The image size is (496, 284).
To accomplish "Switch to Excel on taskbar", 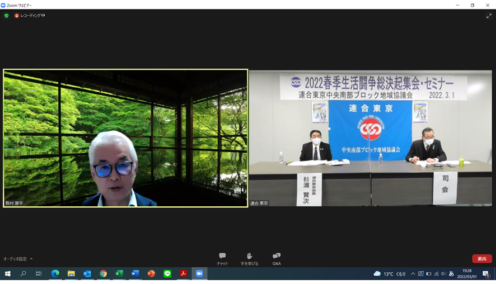I will pos(119,273).
